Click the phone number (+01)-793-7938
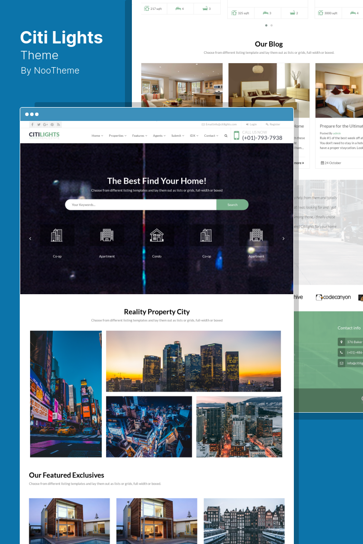The image size is (363, 544). point(262,138)
